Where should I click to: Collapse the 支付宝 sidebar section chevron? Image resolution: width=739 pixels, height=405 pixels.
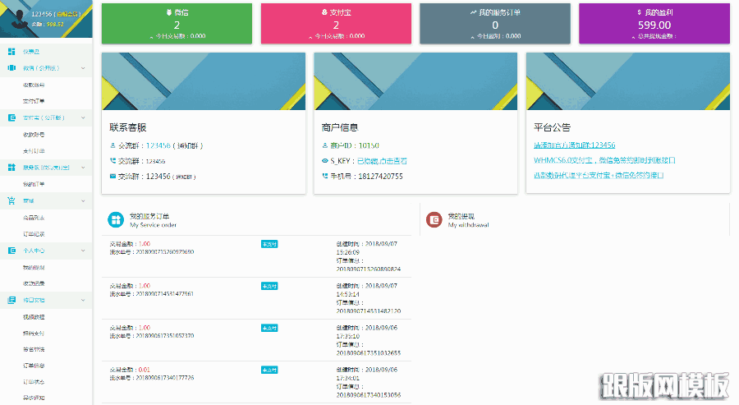[x=83, y=117]
